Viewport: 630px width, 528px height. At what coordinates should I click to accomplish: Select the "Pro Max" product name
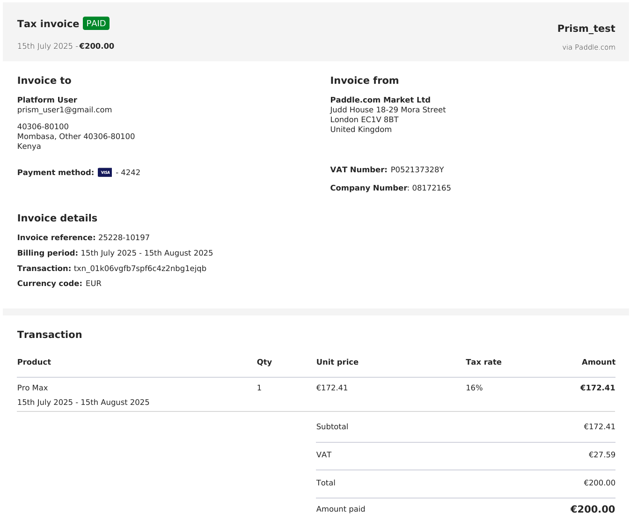click(33, 388)
